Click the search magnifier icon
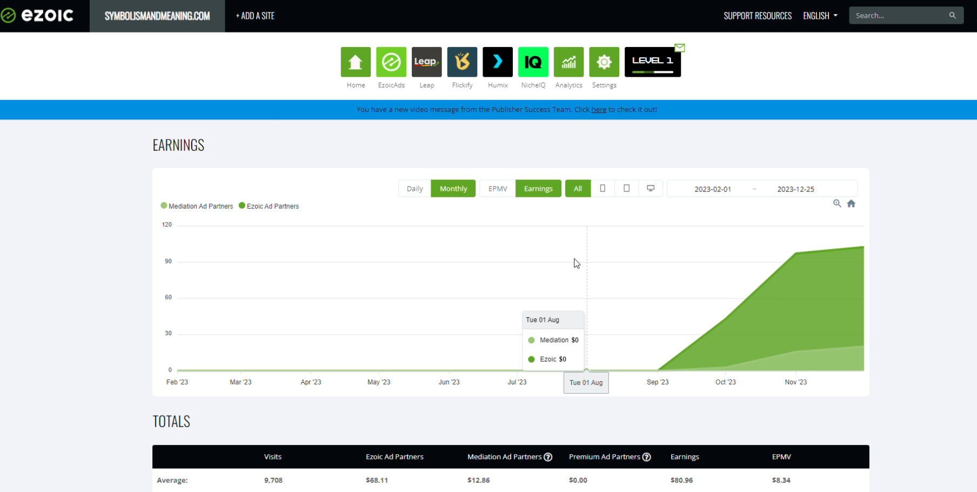This screenshot has width=977, height=492. coord(953,16)
